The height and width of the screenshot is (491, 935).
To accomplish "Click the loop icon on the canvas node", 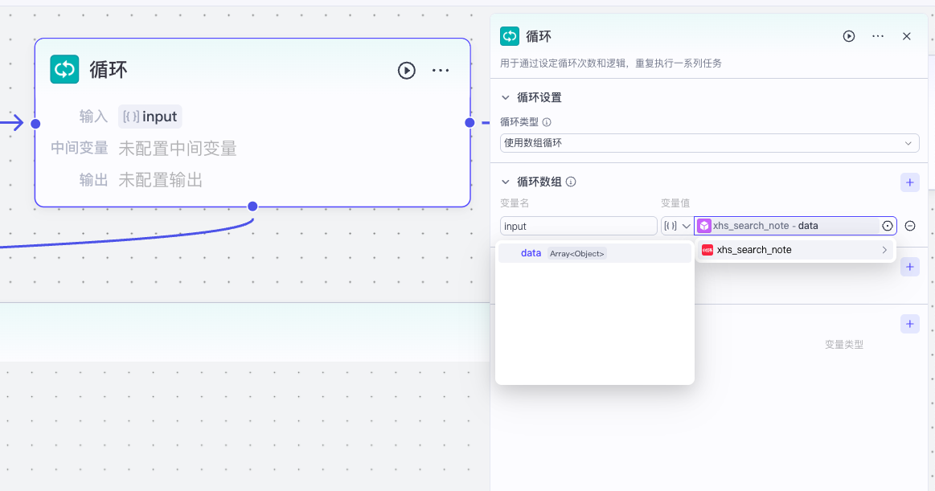I will 64,69.
